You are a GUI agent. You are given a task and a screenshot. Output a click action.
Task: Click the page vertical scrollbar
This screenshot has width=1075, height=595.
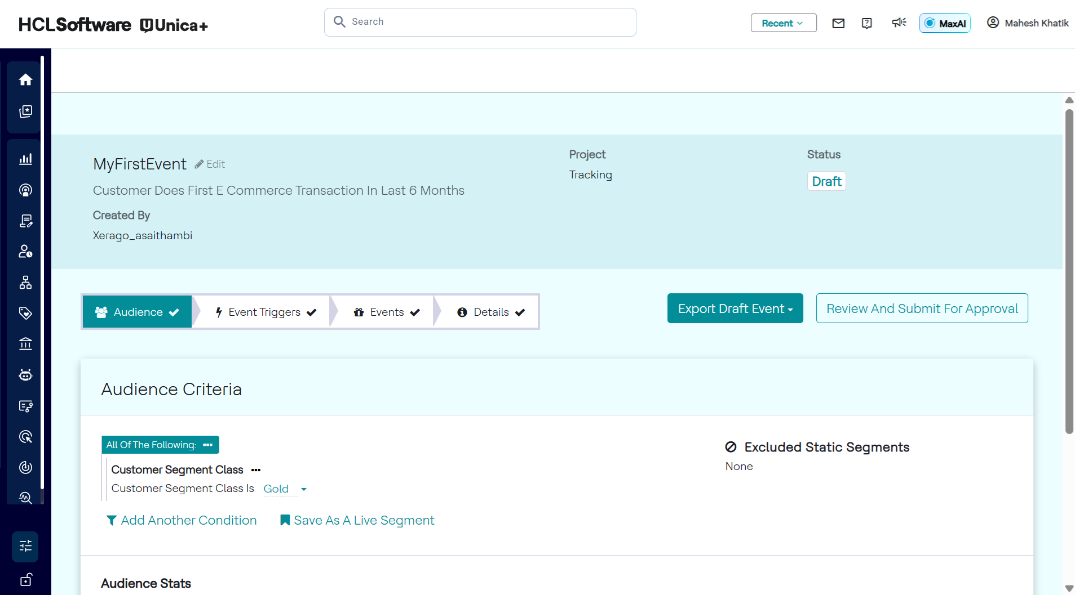tap(1069, 271)
